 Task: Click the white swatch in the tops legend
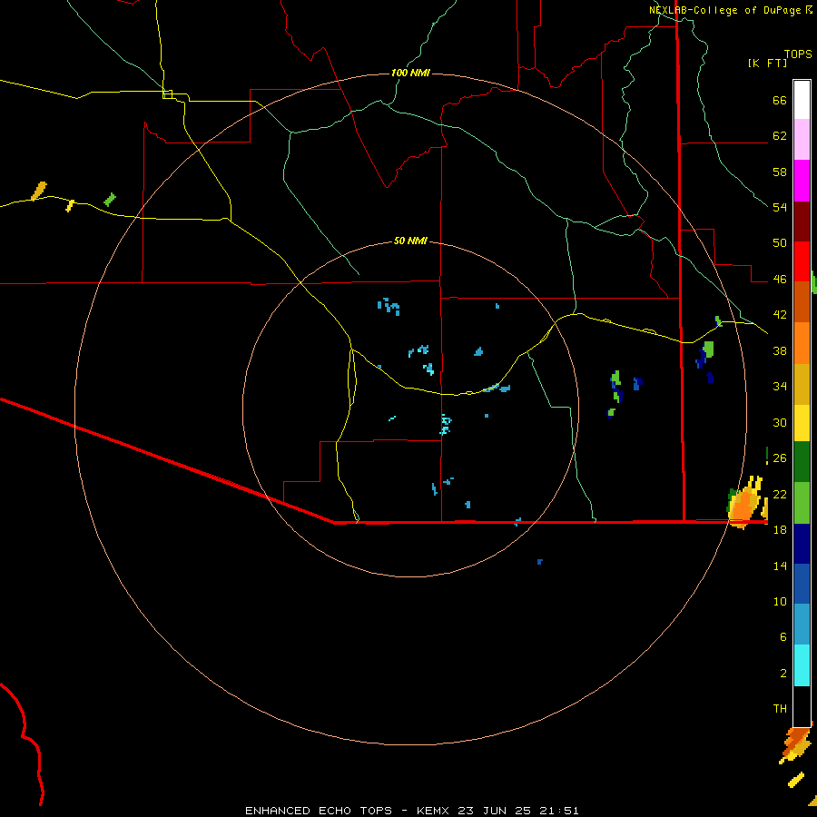(802, 100)
